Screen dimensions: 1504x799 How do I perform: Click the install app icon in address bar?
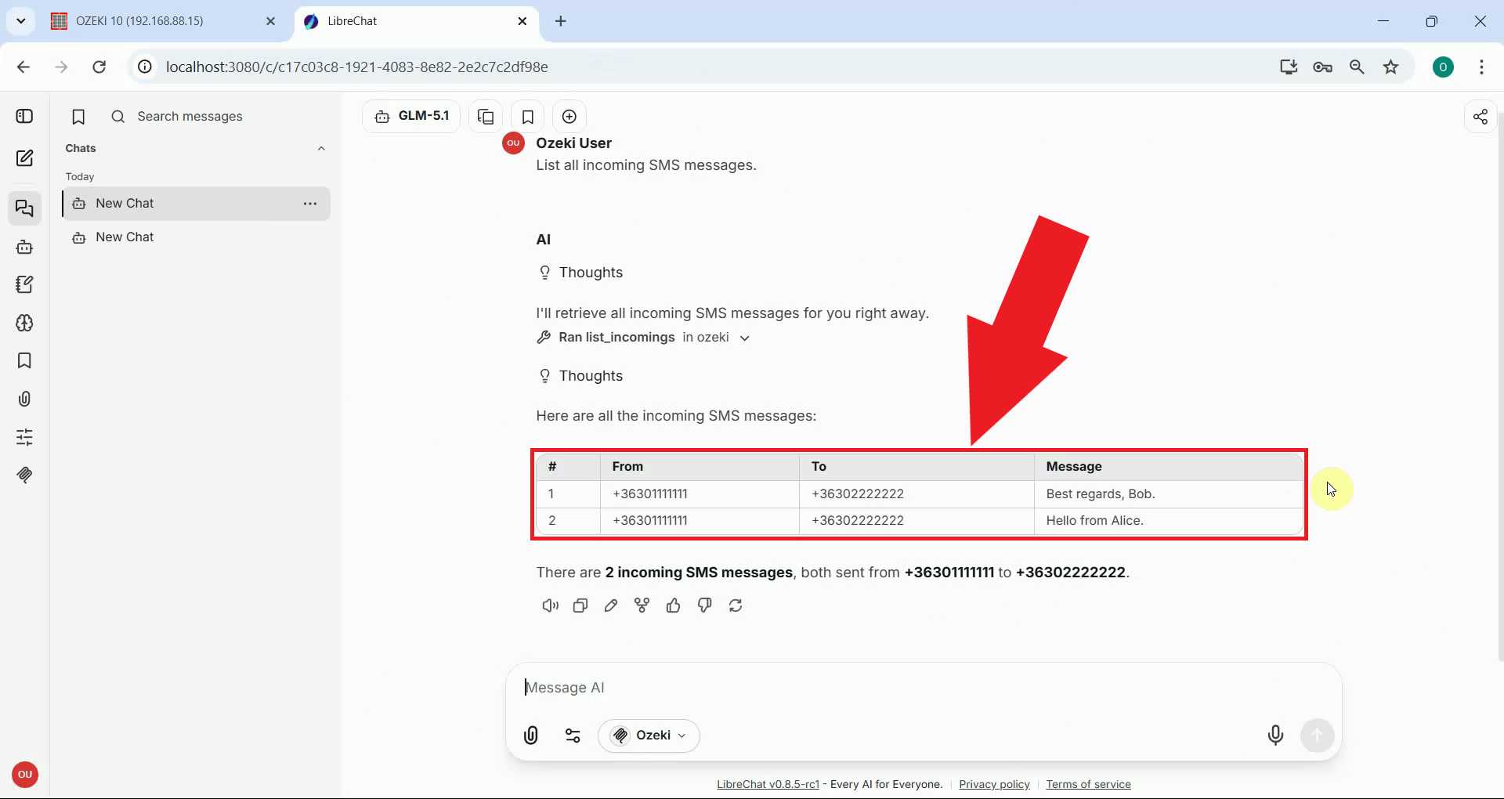(x=1289, y=67)
